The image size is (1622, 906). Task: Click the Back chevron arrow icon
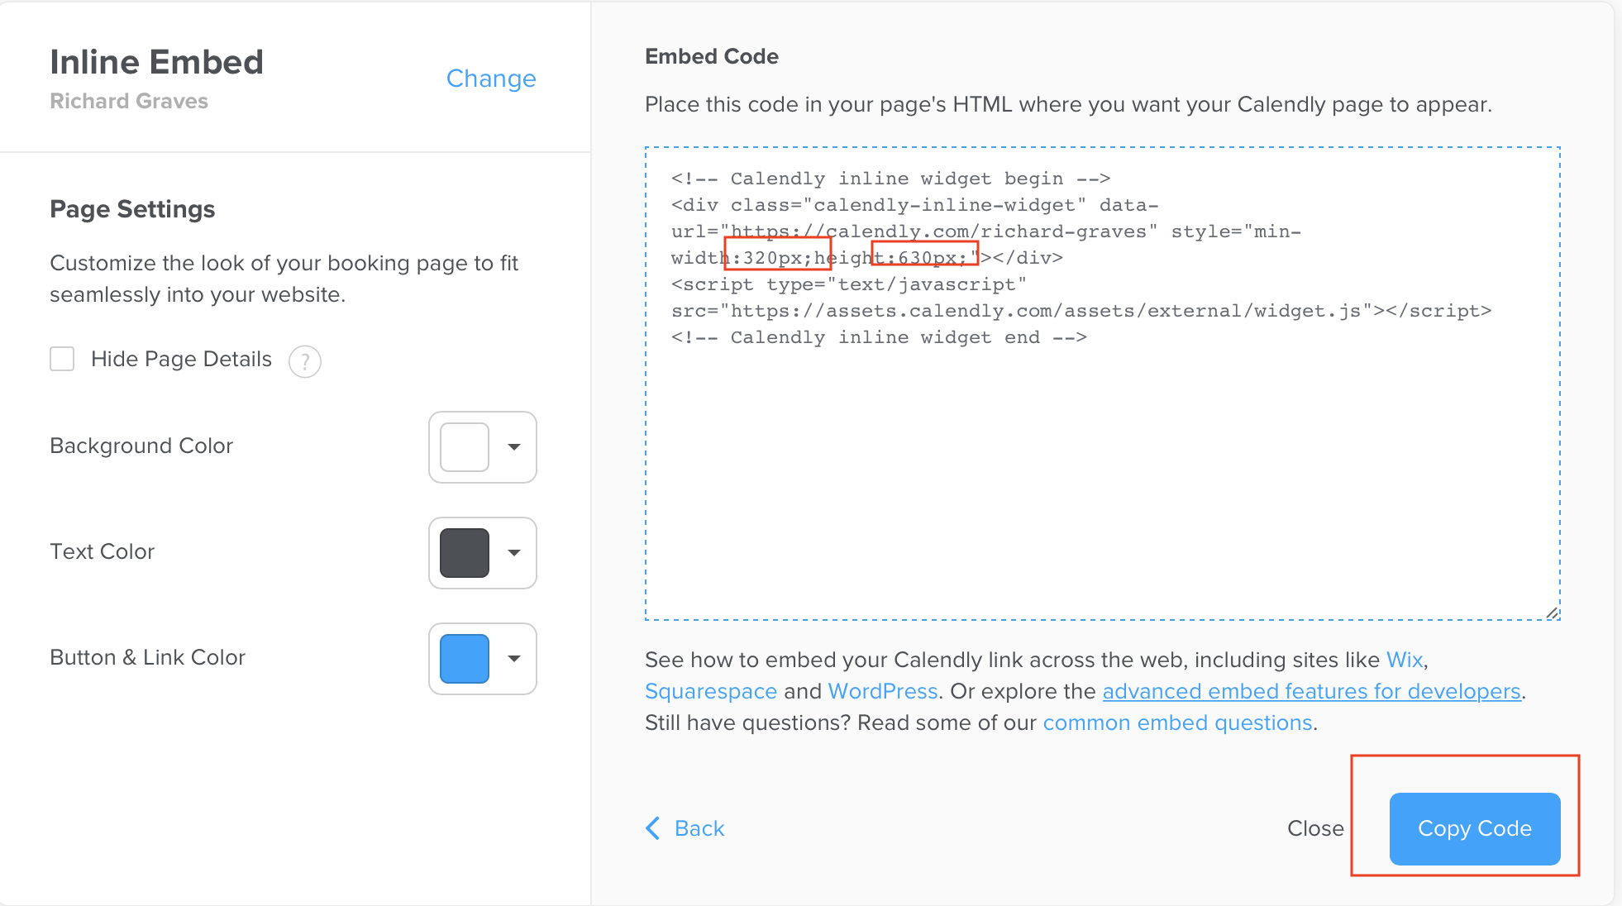[653, 828]
